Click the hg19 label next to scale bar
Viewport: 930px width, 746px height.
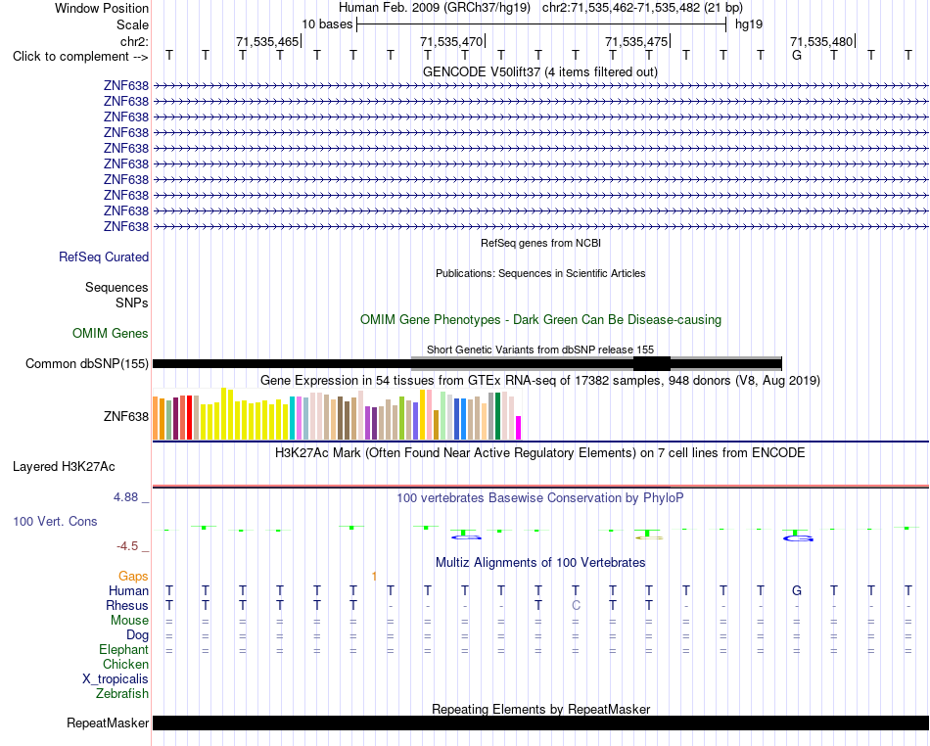(x=749, y=24)
